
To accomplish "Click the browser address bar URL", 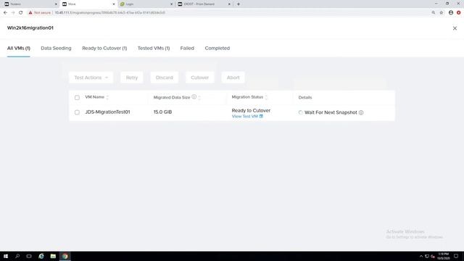I will coord(109,13).
